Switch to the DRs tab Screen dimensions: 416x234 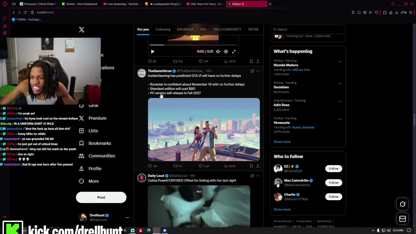[x=203, y=29]
